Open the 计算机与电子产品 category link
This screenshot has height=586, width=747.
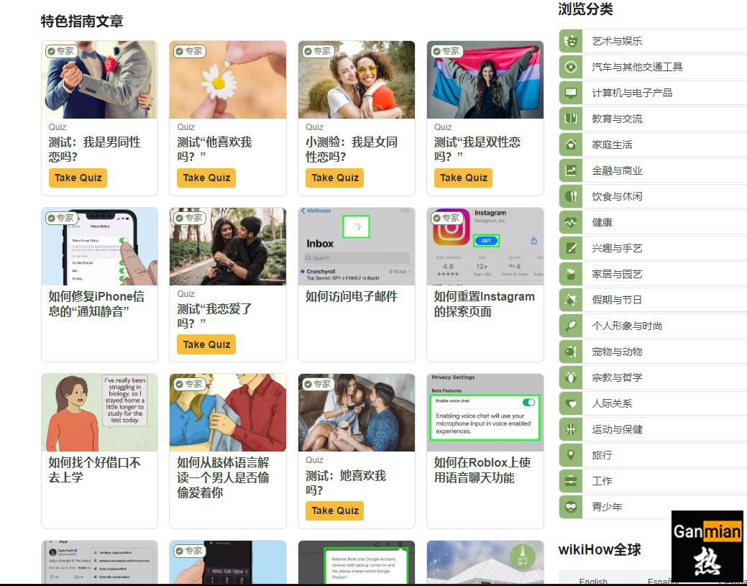coord(632,93)
